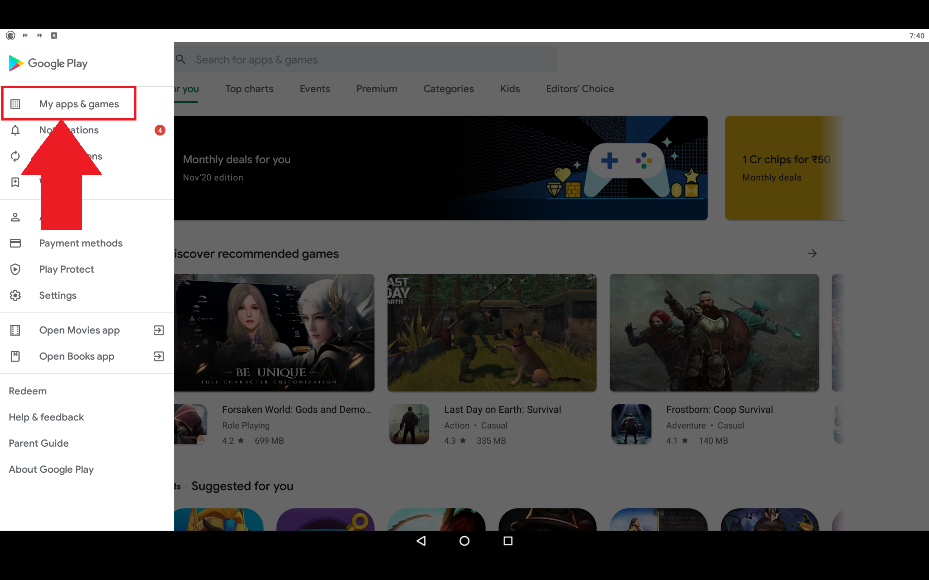
Task: Click the Account person icon
Action: [15, 217]
